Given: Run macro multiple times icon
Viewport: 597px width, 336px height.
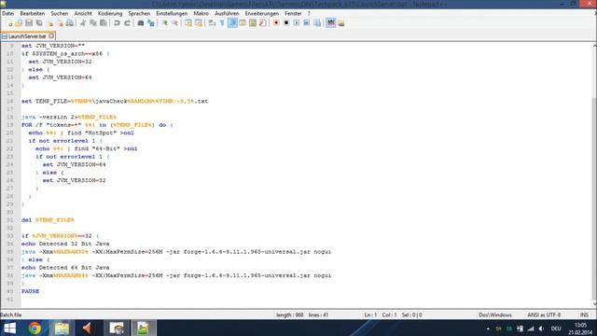Looking at the screenshot, I should pyautogui.click(x=307, y=23).
